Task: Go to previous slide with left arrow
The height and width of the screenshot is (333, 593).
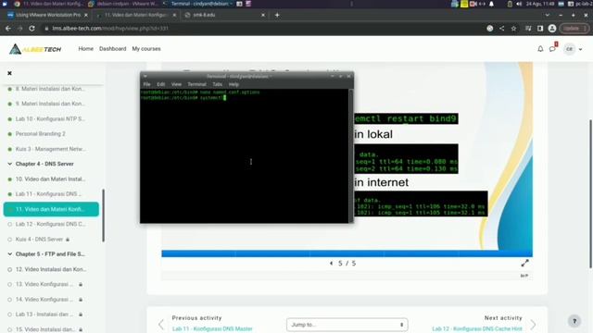Action: pyautogui.click(x=332, y=263)
